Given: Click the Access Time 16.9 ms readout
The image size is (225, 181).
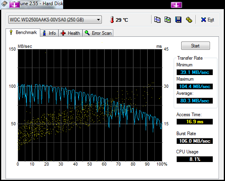Looking at the screenshot, I should tap(195, 122).
